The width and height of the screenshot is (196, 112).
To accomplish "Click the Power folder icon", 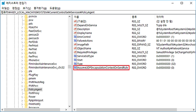I will [x=26, y=97].
